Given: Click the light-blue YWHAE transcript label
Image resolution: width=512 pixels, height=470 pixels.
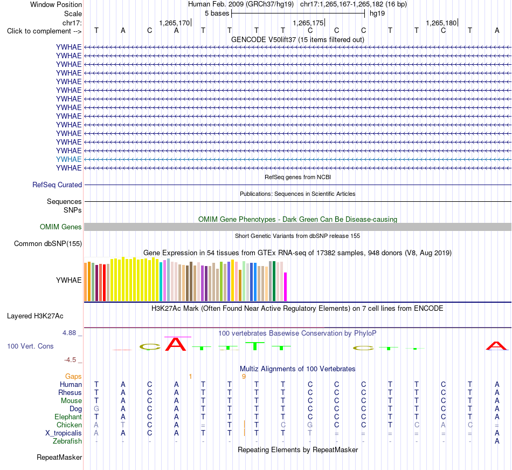Looking at the screenshot, I should tap(68, 159).
